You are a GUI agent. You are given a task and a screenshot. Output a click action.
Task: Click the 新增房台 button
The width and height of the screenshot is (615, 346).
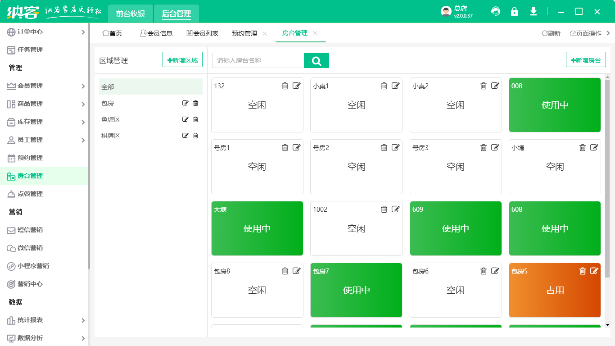tap(586, 59)
